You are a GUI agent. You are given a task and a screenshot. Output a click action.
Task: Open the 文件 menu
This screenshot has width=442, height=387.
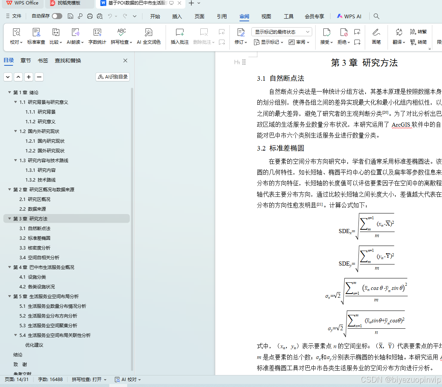13,16
